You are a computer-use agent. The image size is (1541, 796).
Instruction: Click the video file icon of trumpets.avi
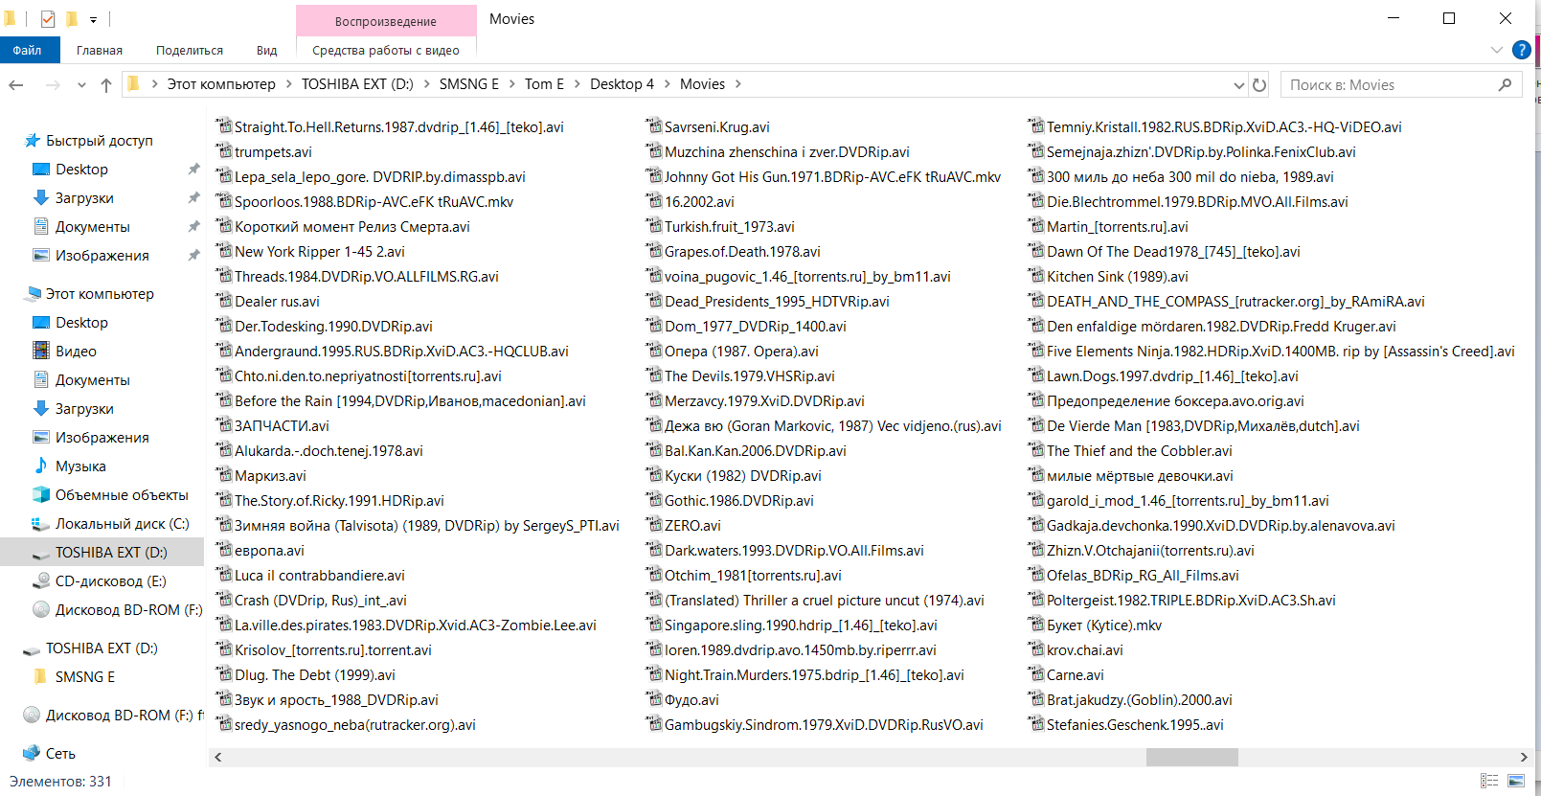(x=224, y=151)
